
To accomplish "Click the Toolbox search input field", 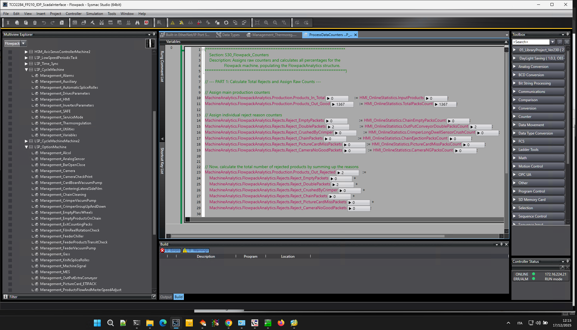I will coord(531,42).
